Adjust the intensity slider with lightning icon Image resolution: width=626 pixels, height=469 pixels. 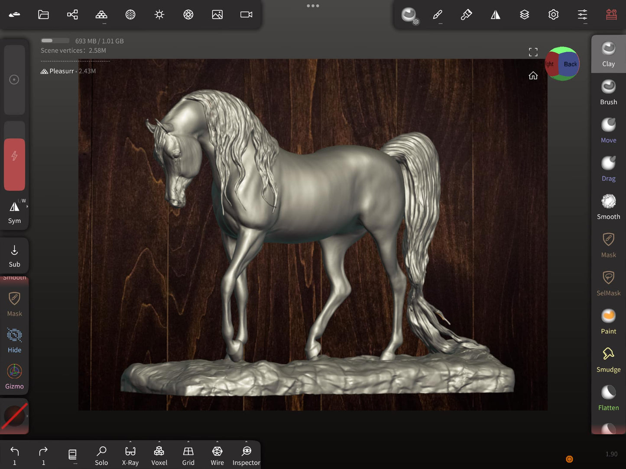14,156
